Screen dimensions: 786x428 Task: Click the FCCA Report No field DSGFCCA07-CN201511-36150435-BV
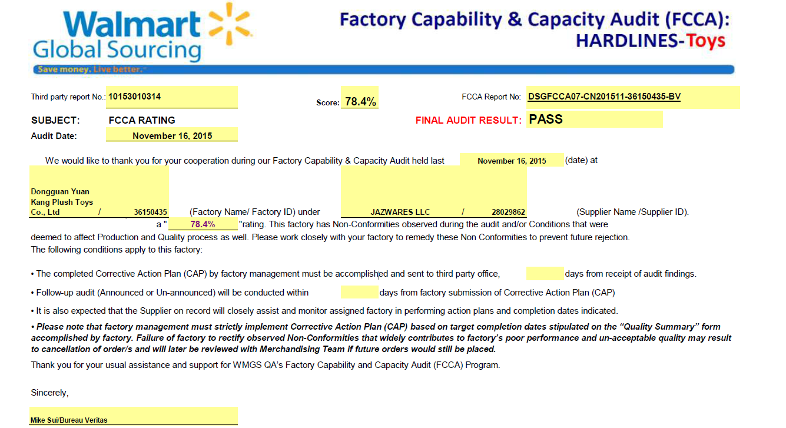[x=633, y=97]
